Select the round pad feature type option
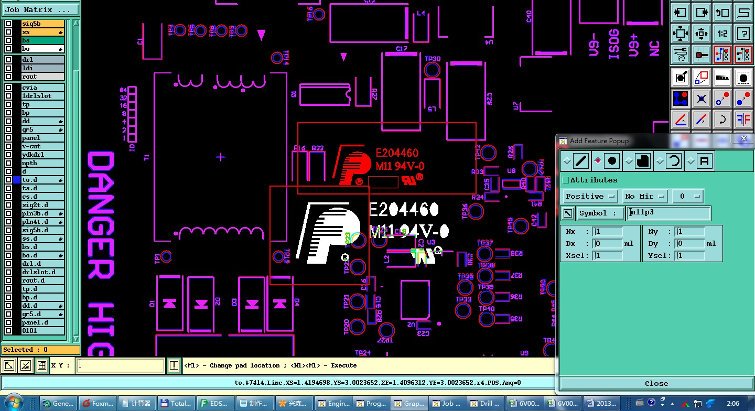The height and width of the screenshot is (411, 755). point(612,161)
